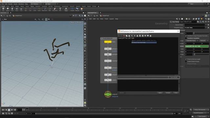Click Close in the Edit Expression dialog
The image size is (210, 118).
coord(176,93)
